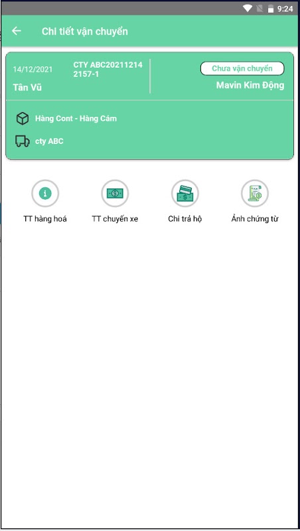Screen dimensions: 300x531
Task: Tap the back arrow in the header
Action: click(x=16, y=31)
